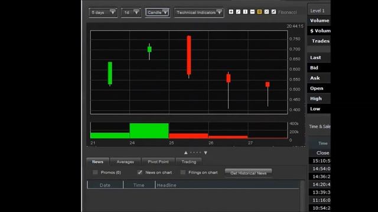The height and width of the screenshot is (212, 378).
Task: Select the diagonal trend line tool
Action: click(238, 12)
